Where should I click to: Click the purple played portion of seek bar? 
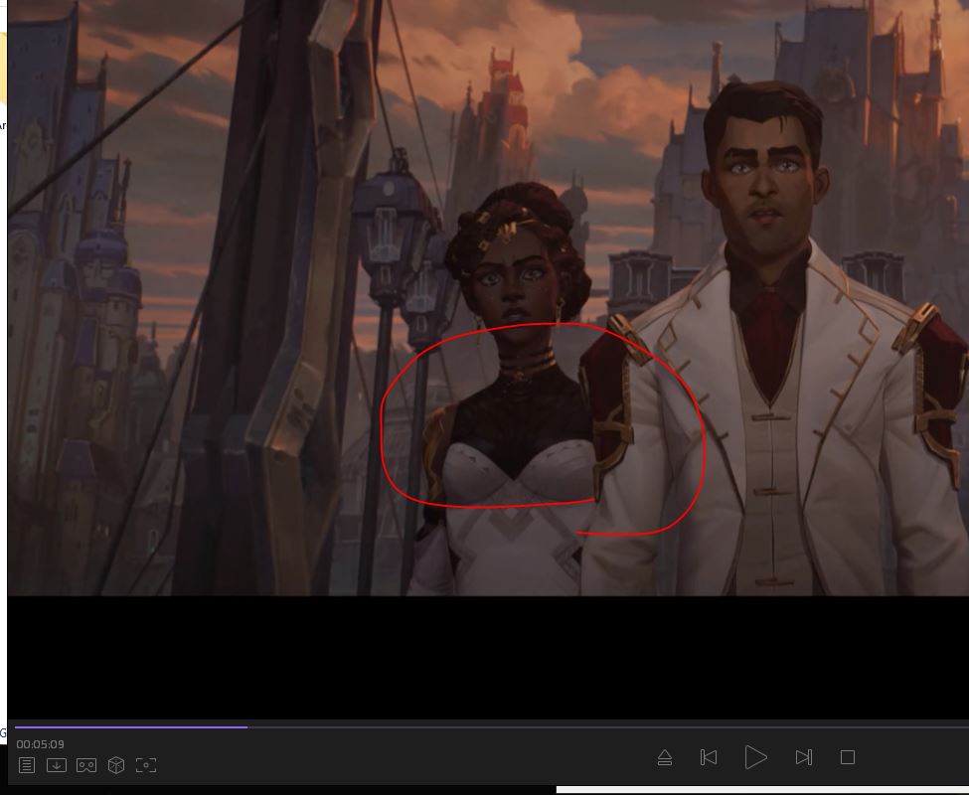129,726
